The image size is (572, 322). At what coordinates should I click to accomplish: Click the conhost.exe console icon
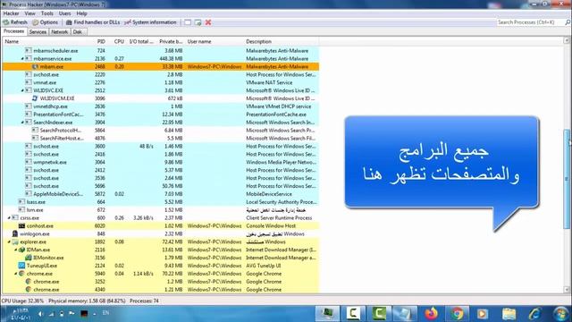(x=21, y=226)
